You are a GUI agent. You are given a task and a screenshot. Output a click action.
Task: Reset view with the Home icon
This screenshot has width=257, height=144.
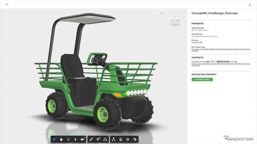coord(162,13)
